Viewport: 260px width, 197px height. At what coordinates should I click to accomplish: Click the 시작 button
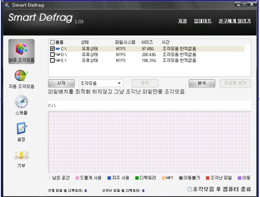tap(61, 83)
